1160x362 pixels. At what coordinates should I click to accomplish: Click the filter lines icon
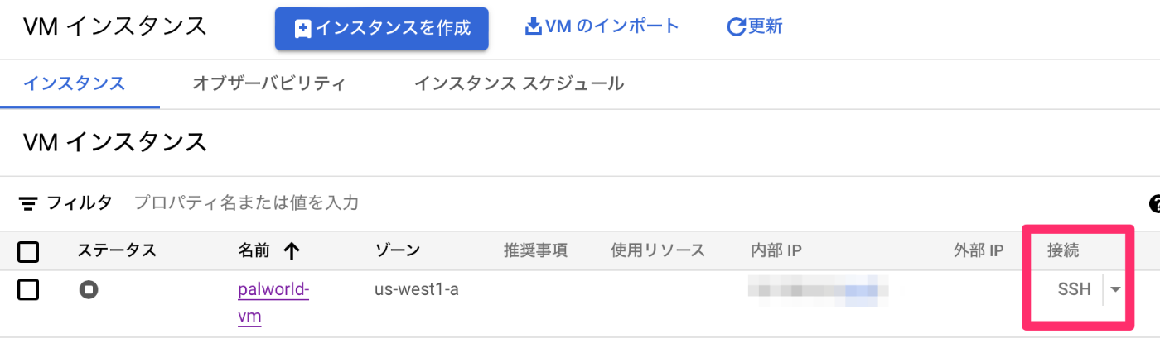(29, 202)
